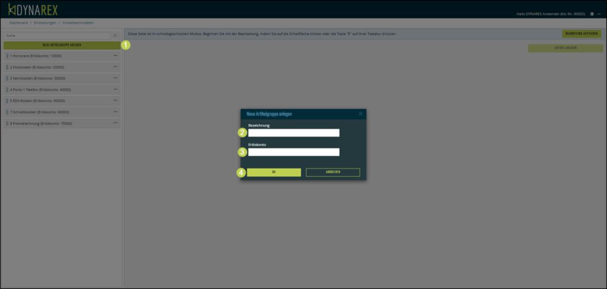
Task: Confirm the dialog with OK
Action: point(274,172)
